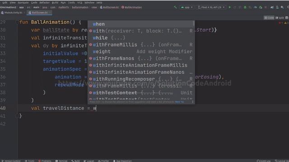
Task: Open the App Inspection tool window
Action: coord(122,161)
